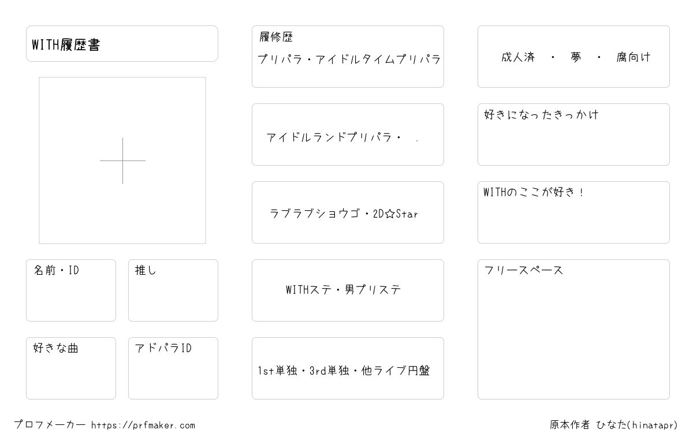This screenshot has width=693, height=433.
Task: Select the WITH履歴書 title box
Action: 122,43
